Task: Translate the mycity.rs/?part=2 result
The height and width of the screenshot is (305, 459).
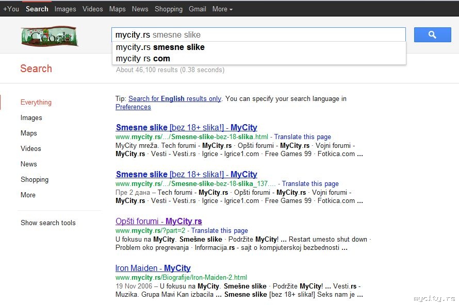Action: [220, 230]
